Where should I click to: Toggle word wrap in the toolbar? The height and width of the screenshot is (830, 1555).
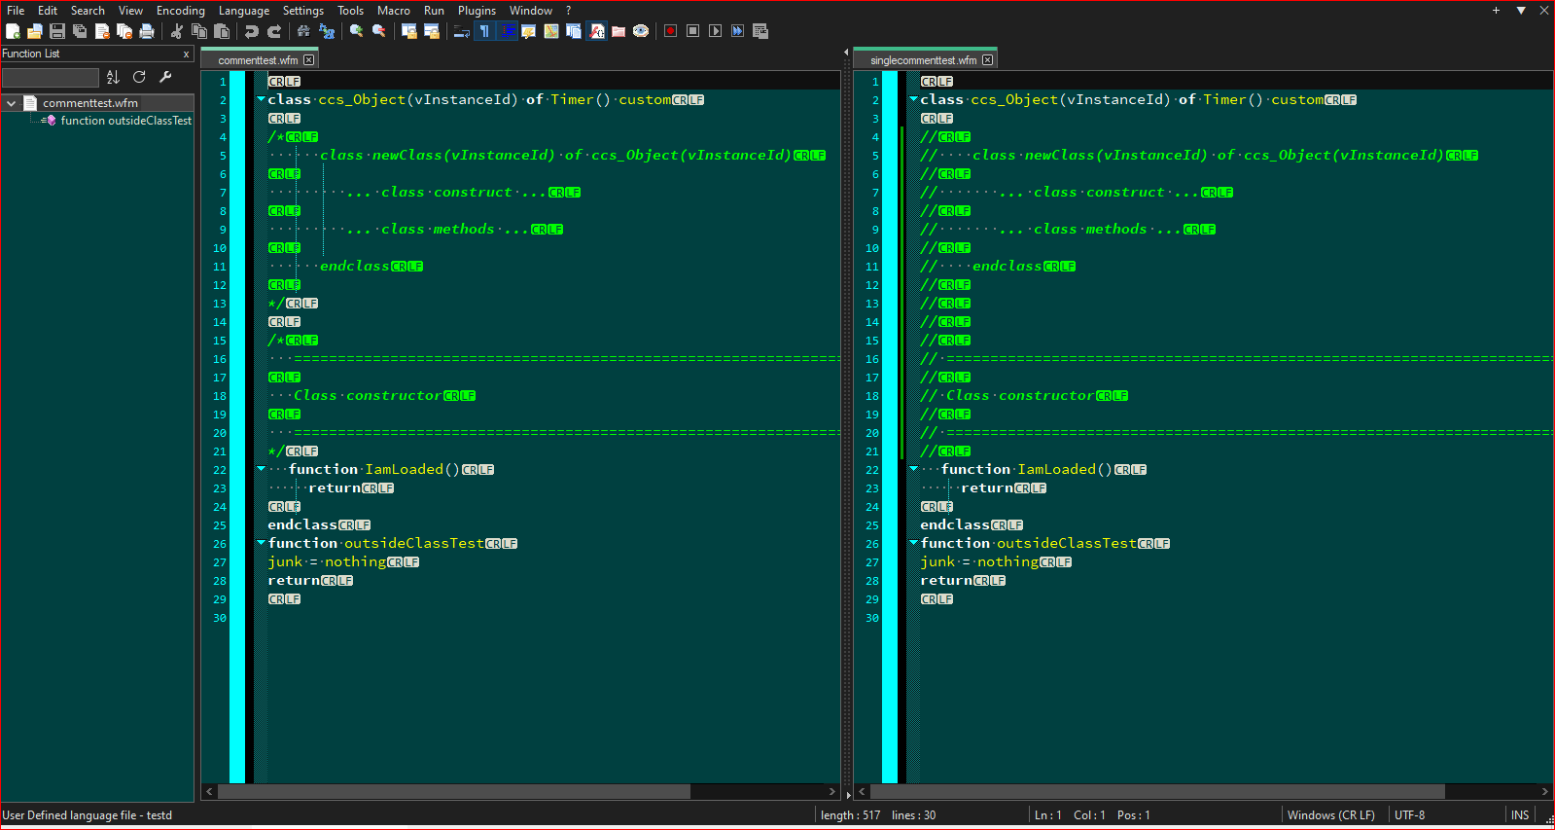point(462,31)
